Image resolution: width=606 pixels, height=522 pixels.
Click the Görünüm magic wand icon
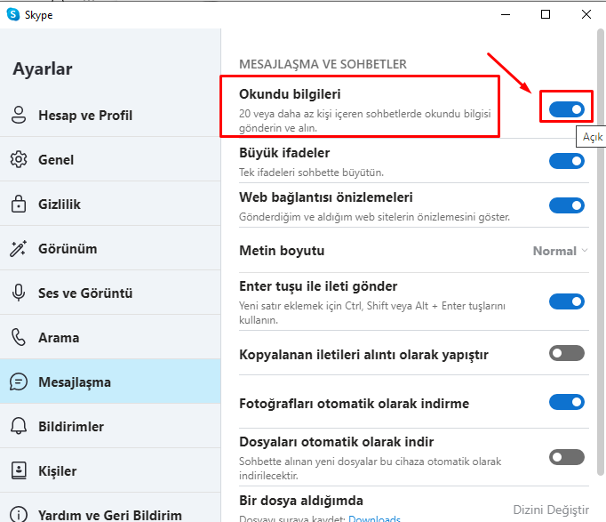pyautogui.click(x=18, y=249)
